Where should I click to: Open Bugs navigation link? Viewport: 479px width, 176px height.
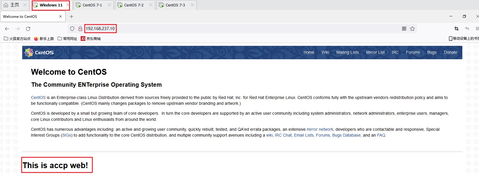point(432,52)
